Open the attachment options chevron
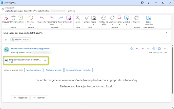 point(45,60)
